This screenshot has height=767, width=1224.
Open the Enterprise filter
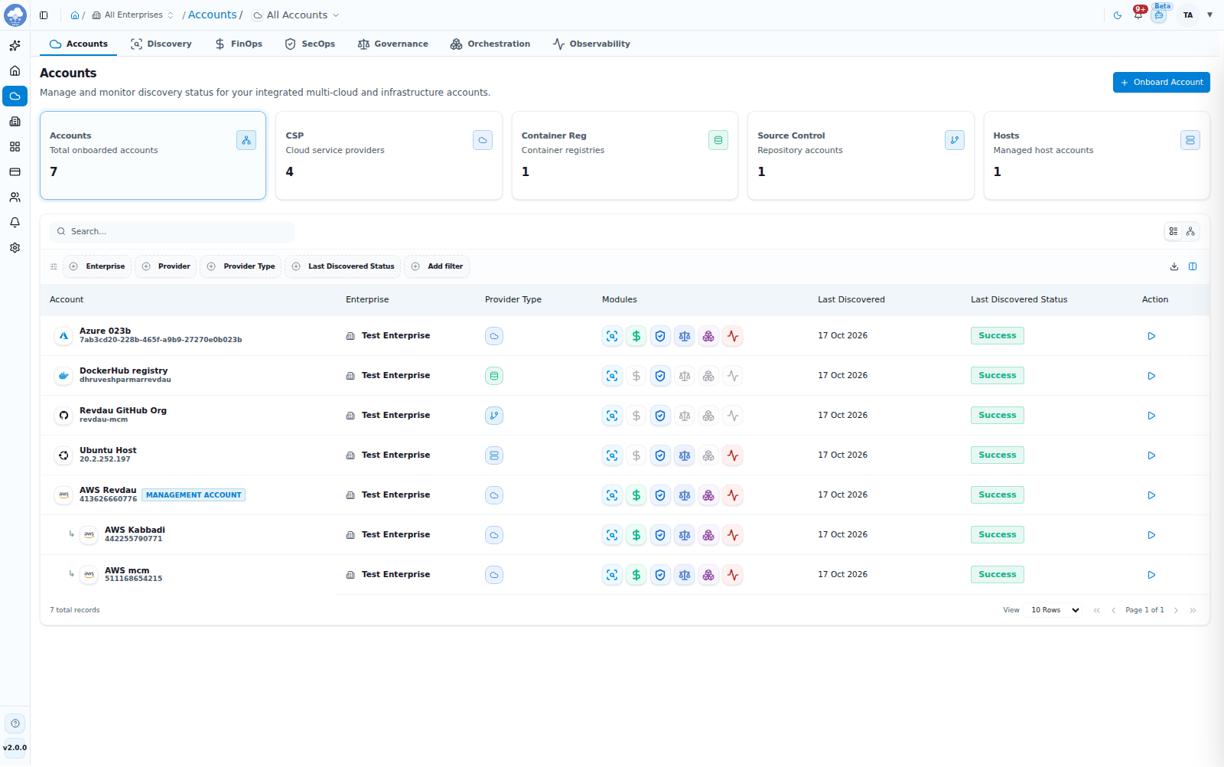pos(97,266)
